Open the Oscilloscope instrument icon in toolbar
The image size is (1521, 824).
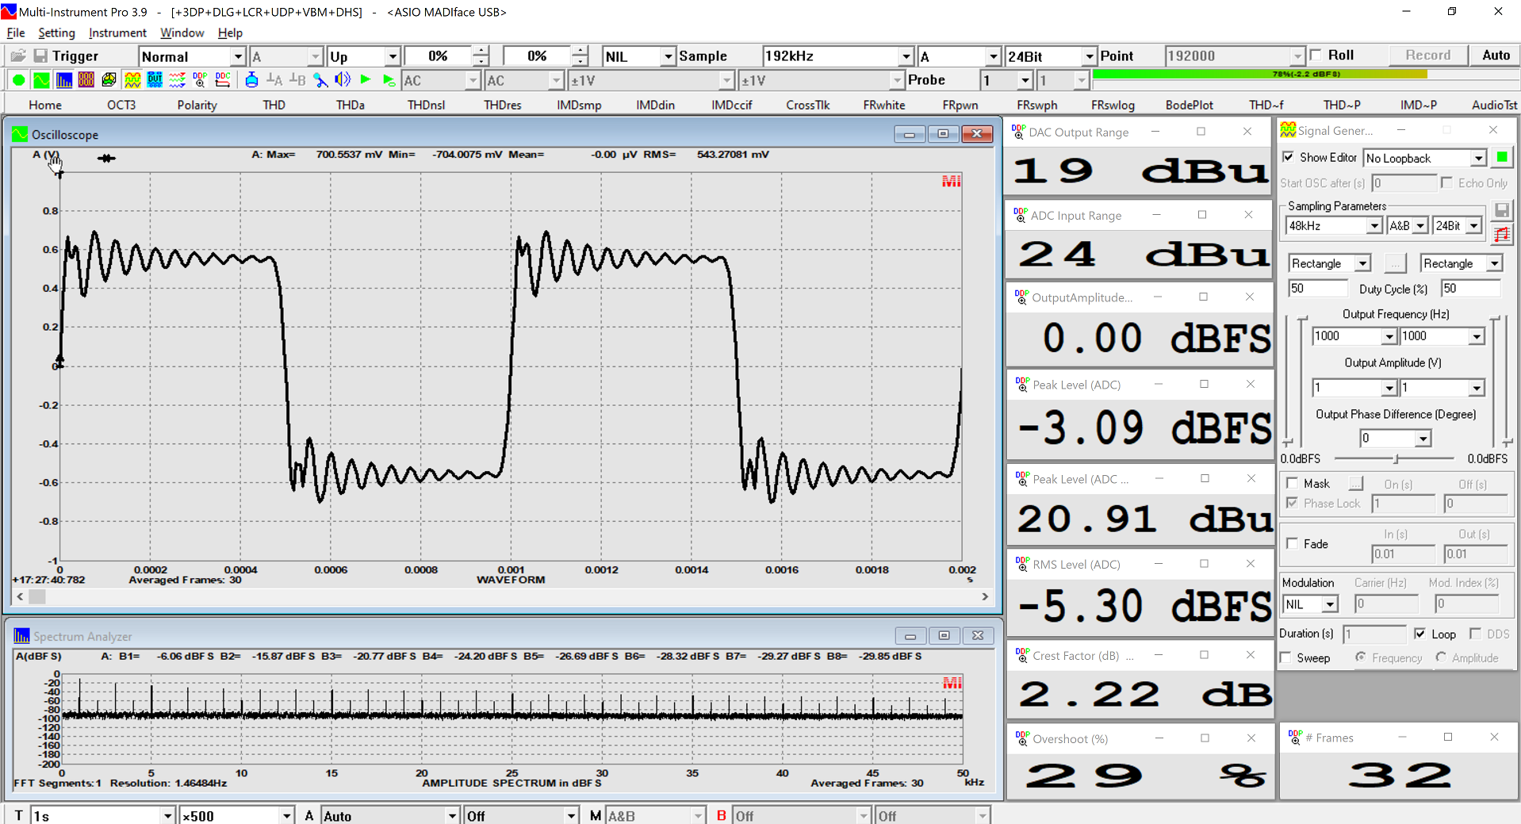pos(41,80)
